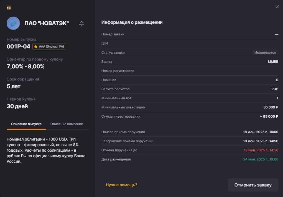Open the Нужна помощь? link
The image size is (283, 197).
tap(121, 185)
